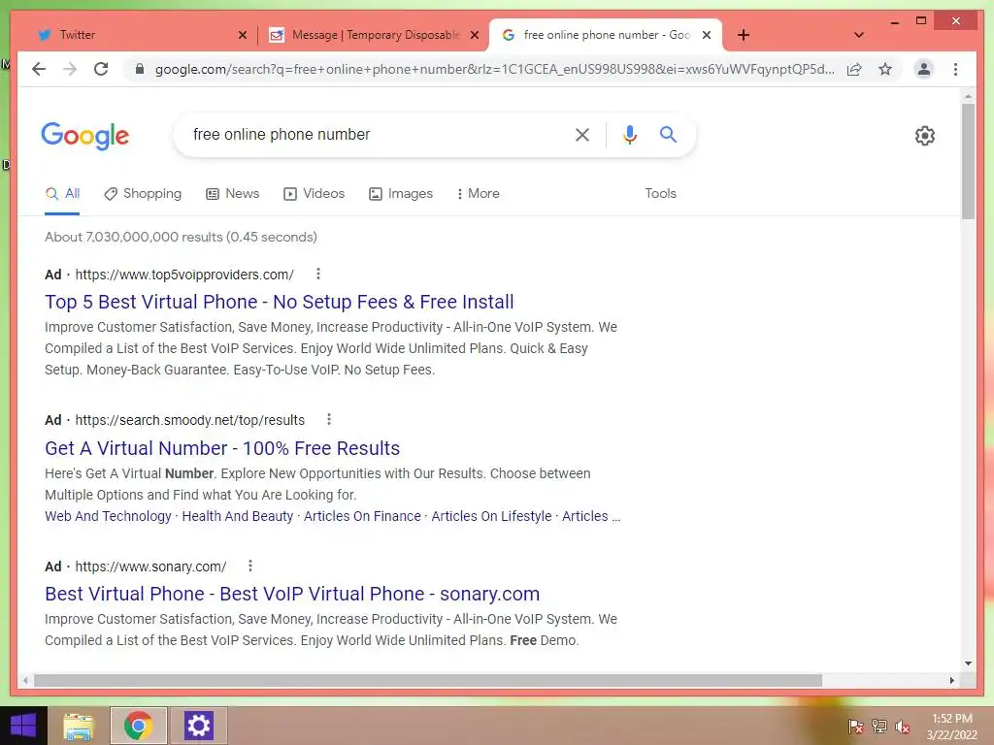Click the horizontal scrollbar thumb
Viewport: 994px width, 745px height.
[428, 680]
